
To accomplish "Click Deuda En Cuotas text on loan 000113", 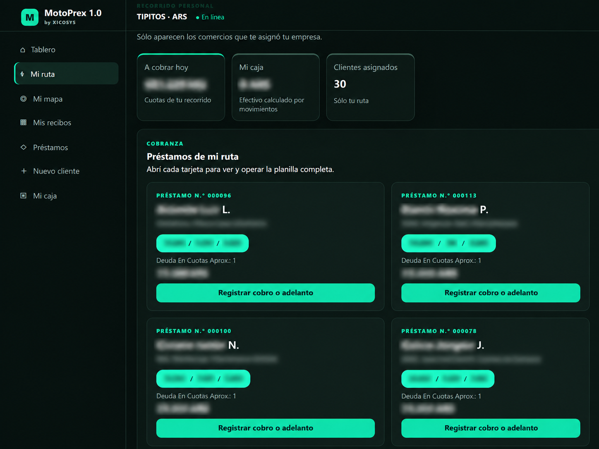I will (441, 260).
